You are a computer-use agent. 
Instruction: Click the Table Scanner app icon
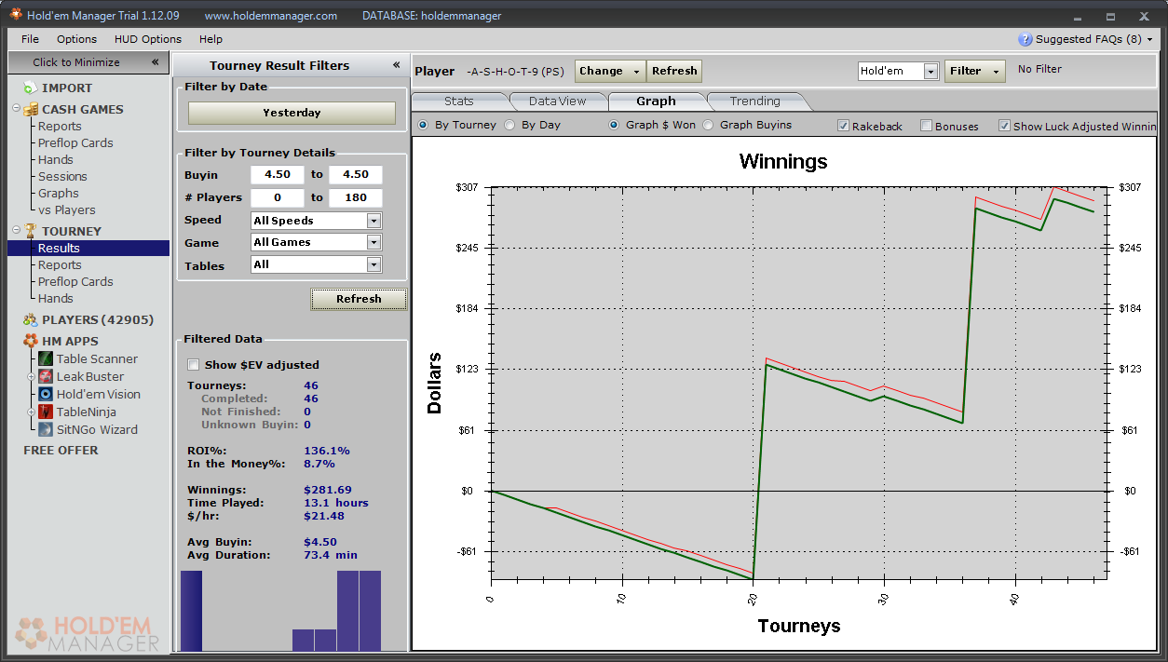tap(47, 359)
